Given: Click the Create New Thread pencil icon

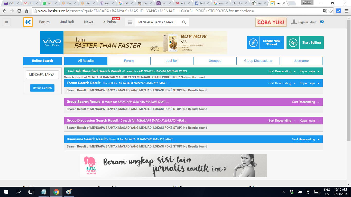Looking at the screenshot, I should pos(253,43).
